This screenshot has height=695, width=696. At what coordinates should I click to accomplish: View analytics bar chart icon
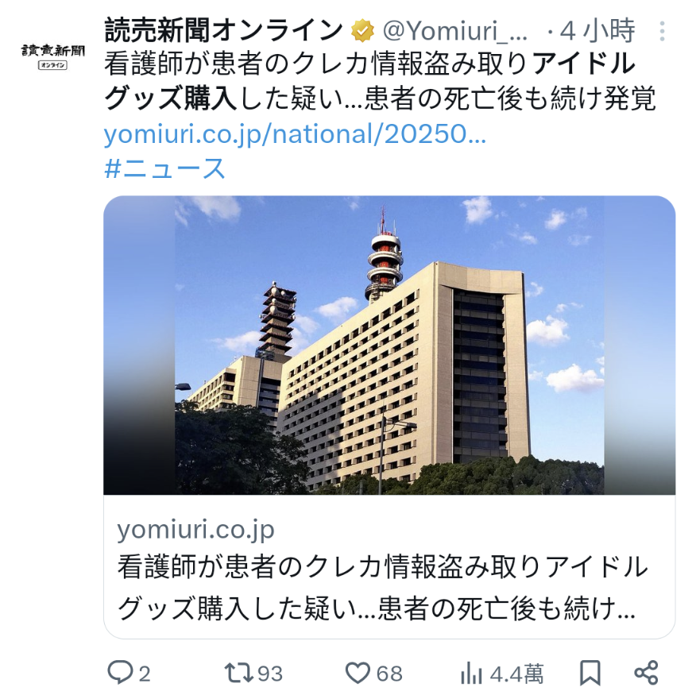click(x=471, y=673)
